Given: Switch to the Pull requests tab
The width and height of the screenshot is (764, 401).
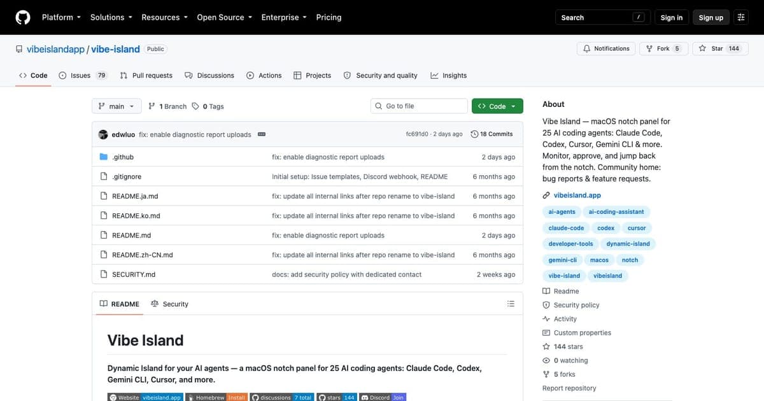Looking at the screenshot, I should (x=146, y=75).
